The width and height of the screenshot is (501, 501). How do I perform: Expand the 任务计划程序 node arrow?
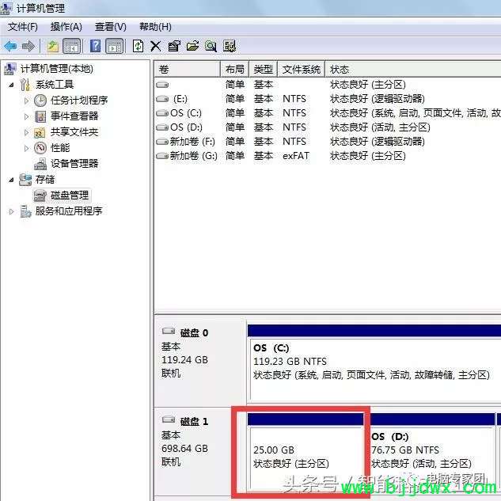click(x=27, y=101)
